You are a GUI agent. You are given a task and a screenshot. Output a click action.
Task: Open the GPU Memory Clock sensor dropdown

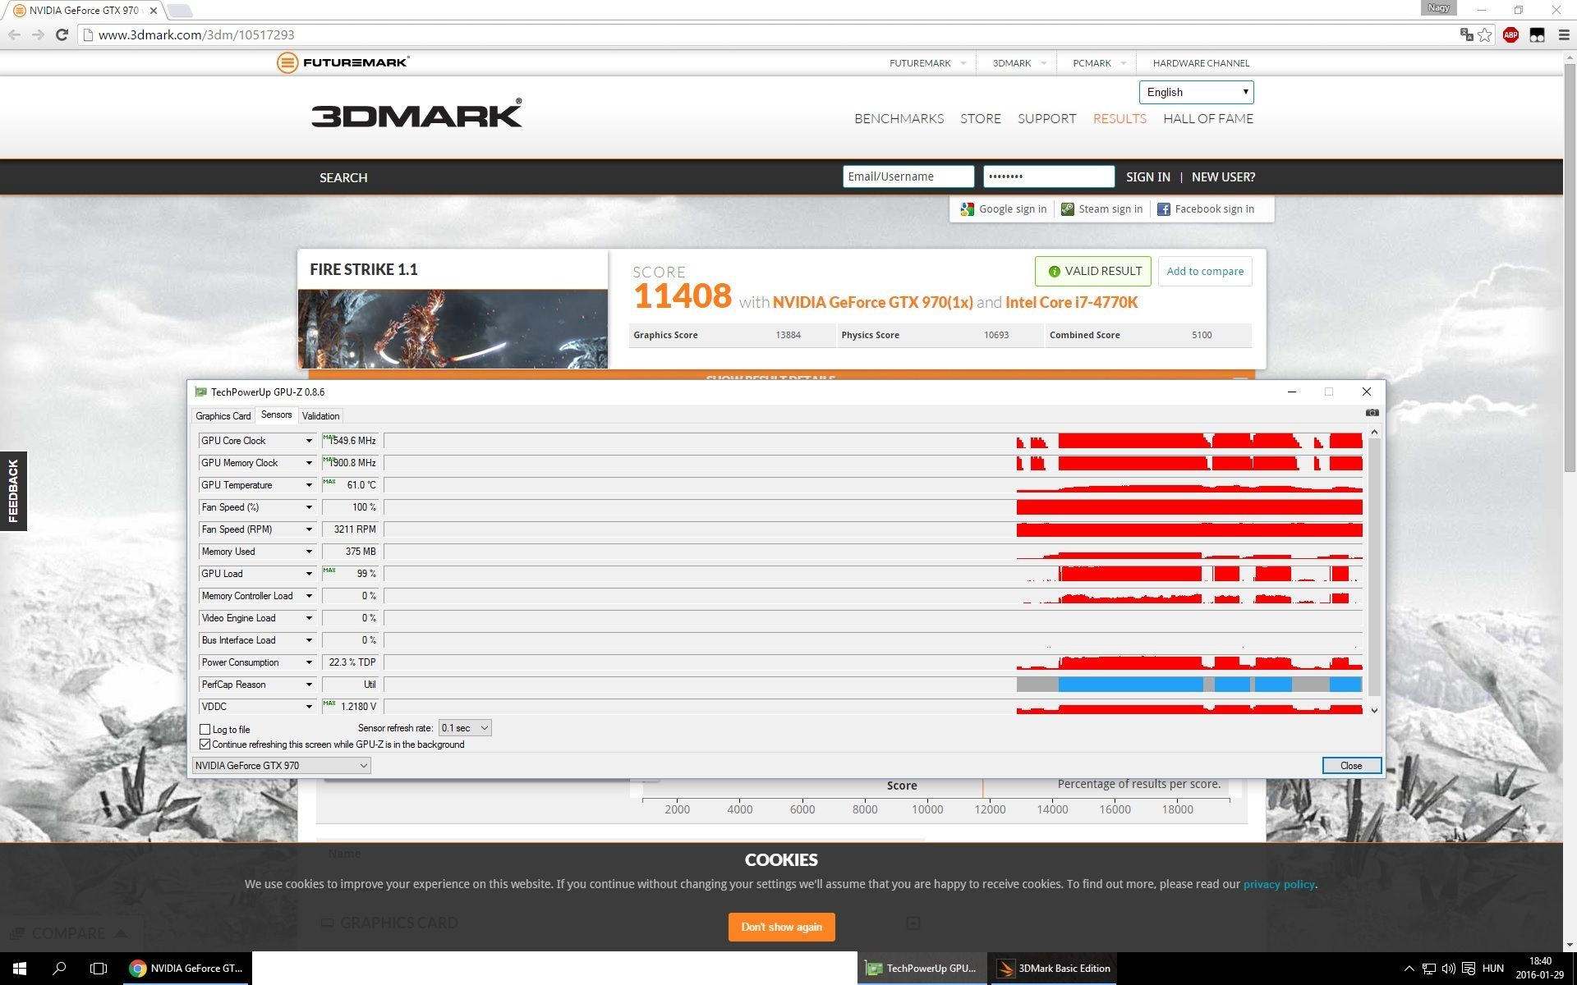point(309,463)
